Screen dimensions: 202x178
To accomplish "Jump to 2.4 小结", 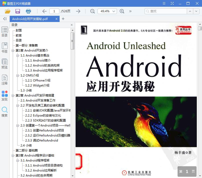I will tap(26, 145).
